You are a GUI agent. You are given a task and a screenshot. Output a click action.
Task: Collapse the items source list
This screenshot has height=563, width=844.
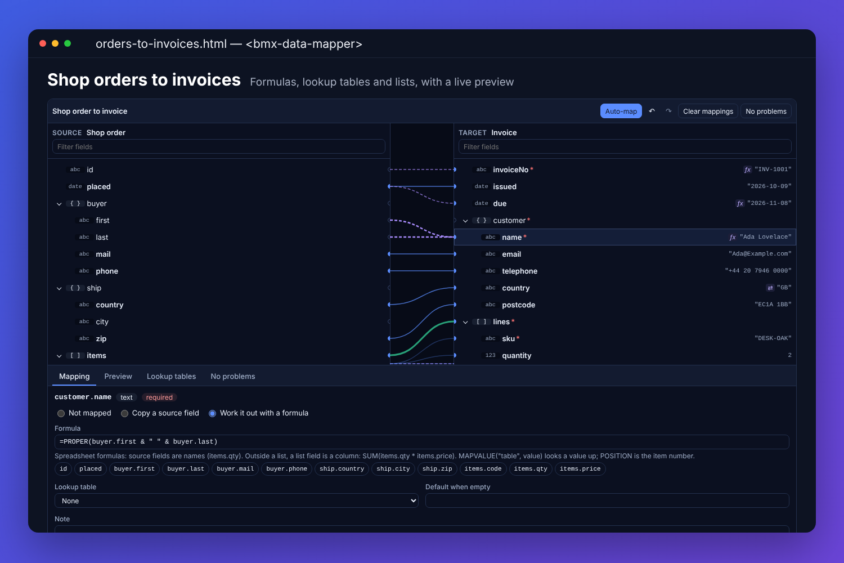pos(59,356)
